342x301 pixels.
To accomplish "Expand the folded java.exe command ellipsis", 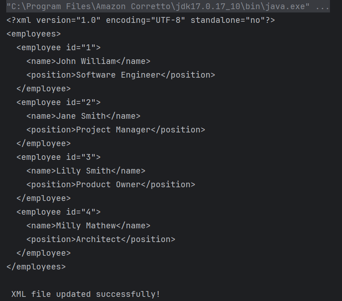I will click(322, 7).
